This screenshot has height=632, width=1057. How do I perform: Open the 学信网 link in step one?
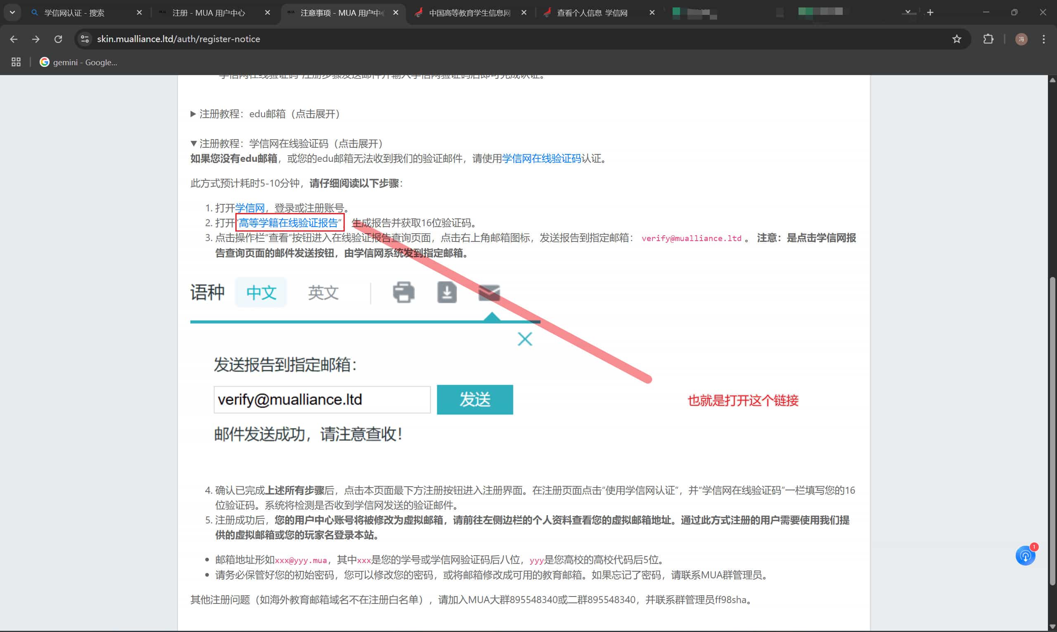pyautogui.click(x=250, y=208)
